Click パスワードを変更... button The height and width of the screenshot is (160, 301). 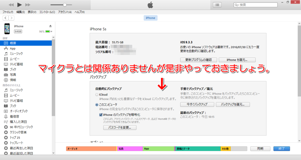tap(120, 127)
